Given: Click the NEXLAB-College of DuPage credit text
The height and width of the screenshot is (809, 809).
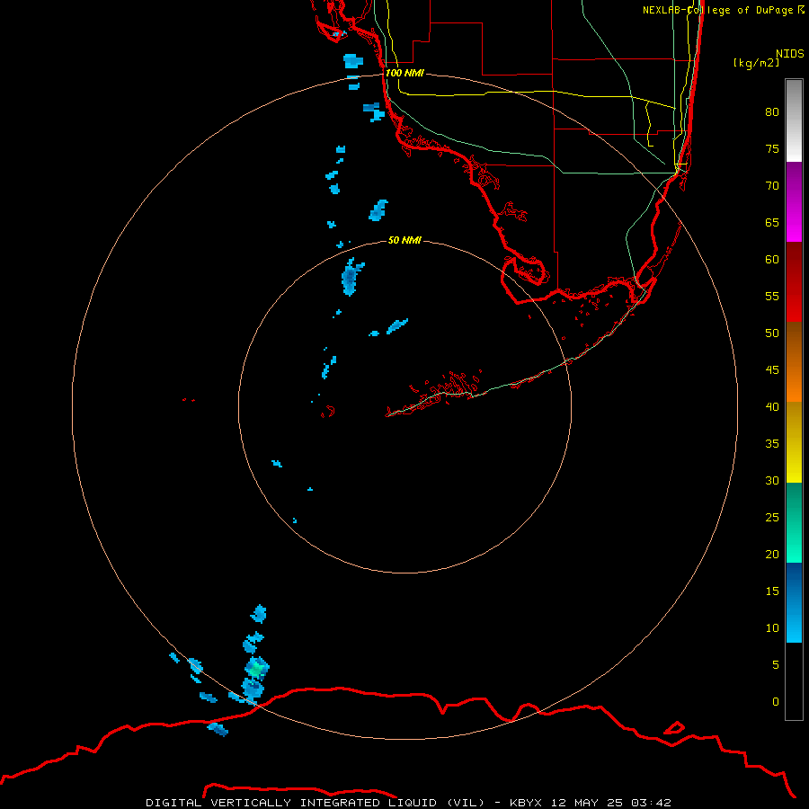Looking at the screenshot, I should [718, 10].
